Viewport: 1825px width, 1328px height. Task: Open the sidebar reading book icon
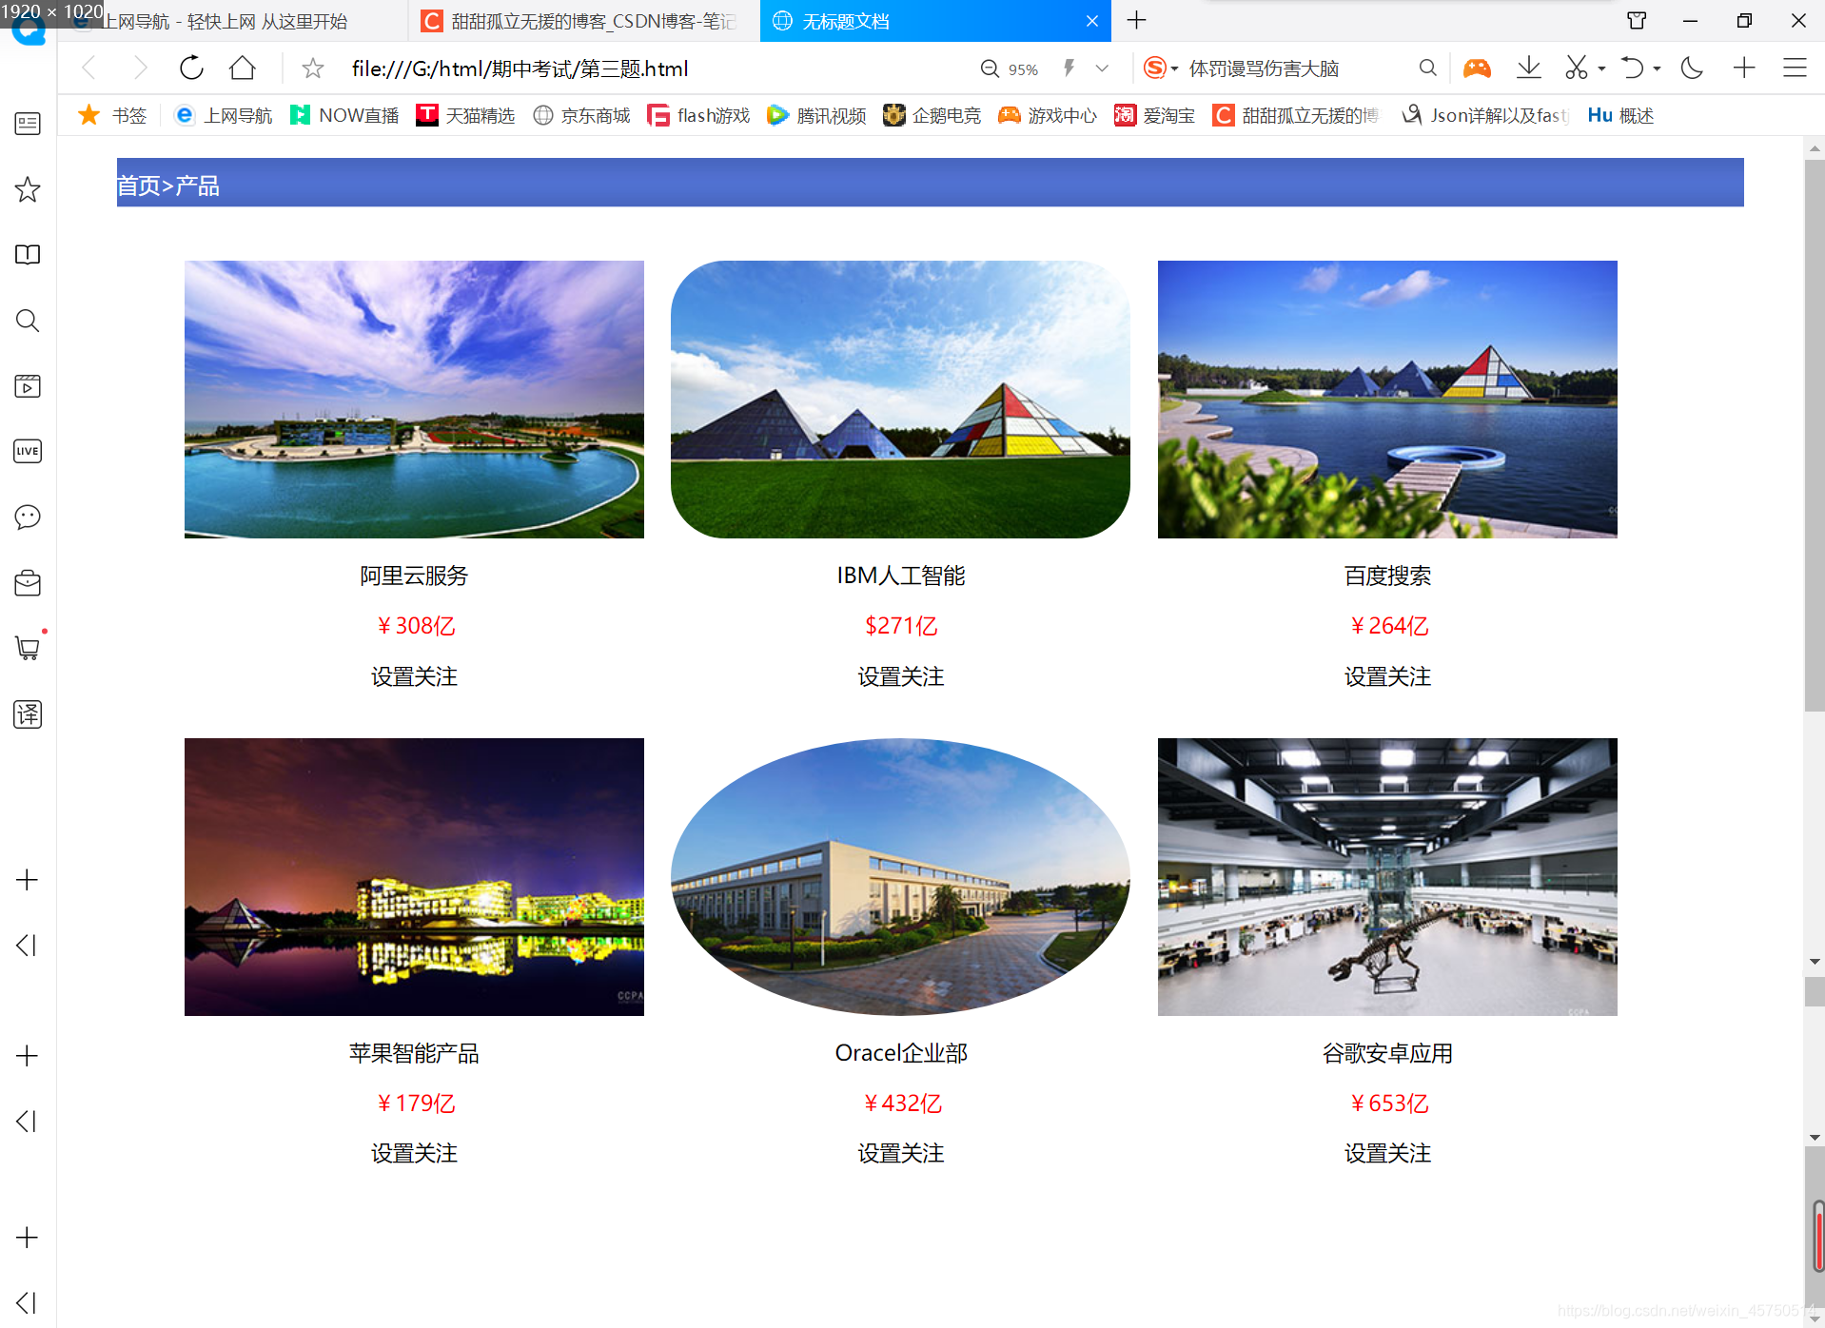click(x=28, y=255)
